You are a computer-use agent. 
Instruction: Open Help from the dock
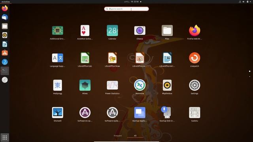coord(5,62)
